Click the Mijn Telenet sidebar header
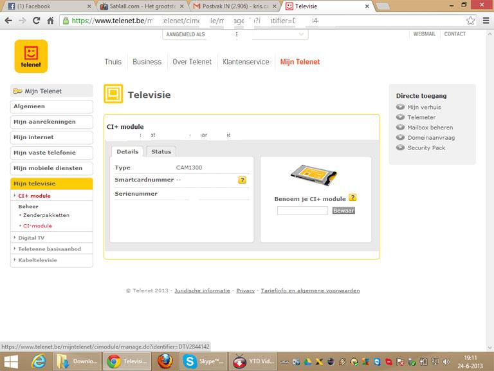Screen dimensions: 494x371 click(51, 91)
